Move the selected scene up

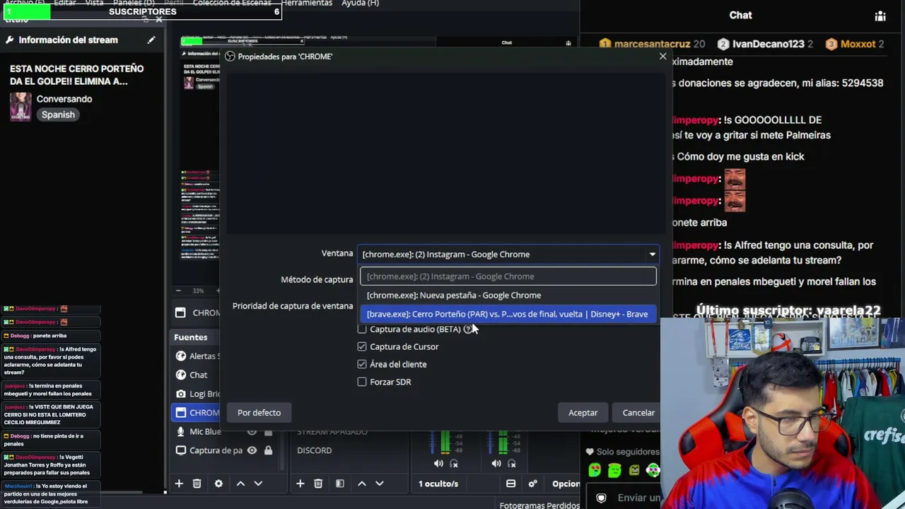[x=362, y=484]
